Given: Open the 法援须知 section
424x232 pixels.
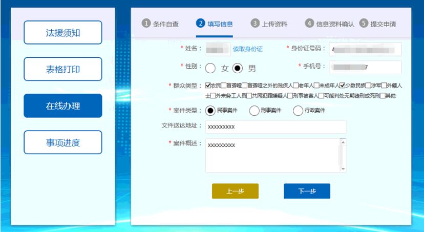Looking at the screenshot, I should point(63,32).
